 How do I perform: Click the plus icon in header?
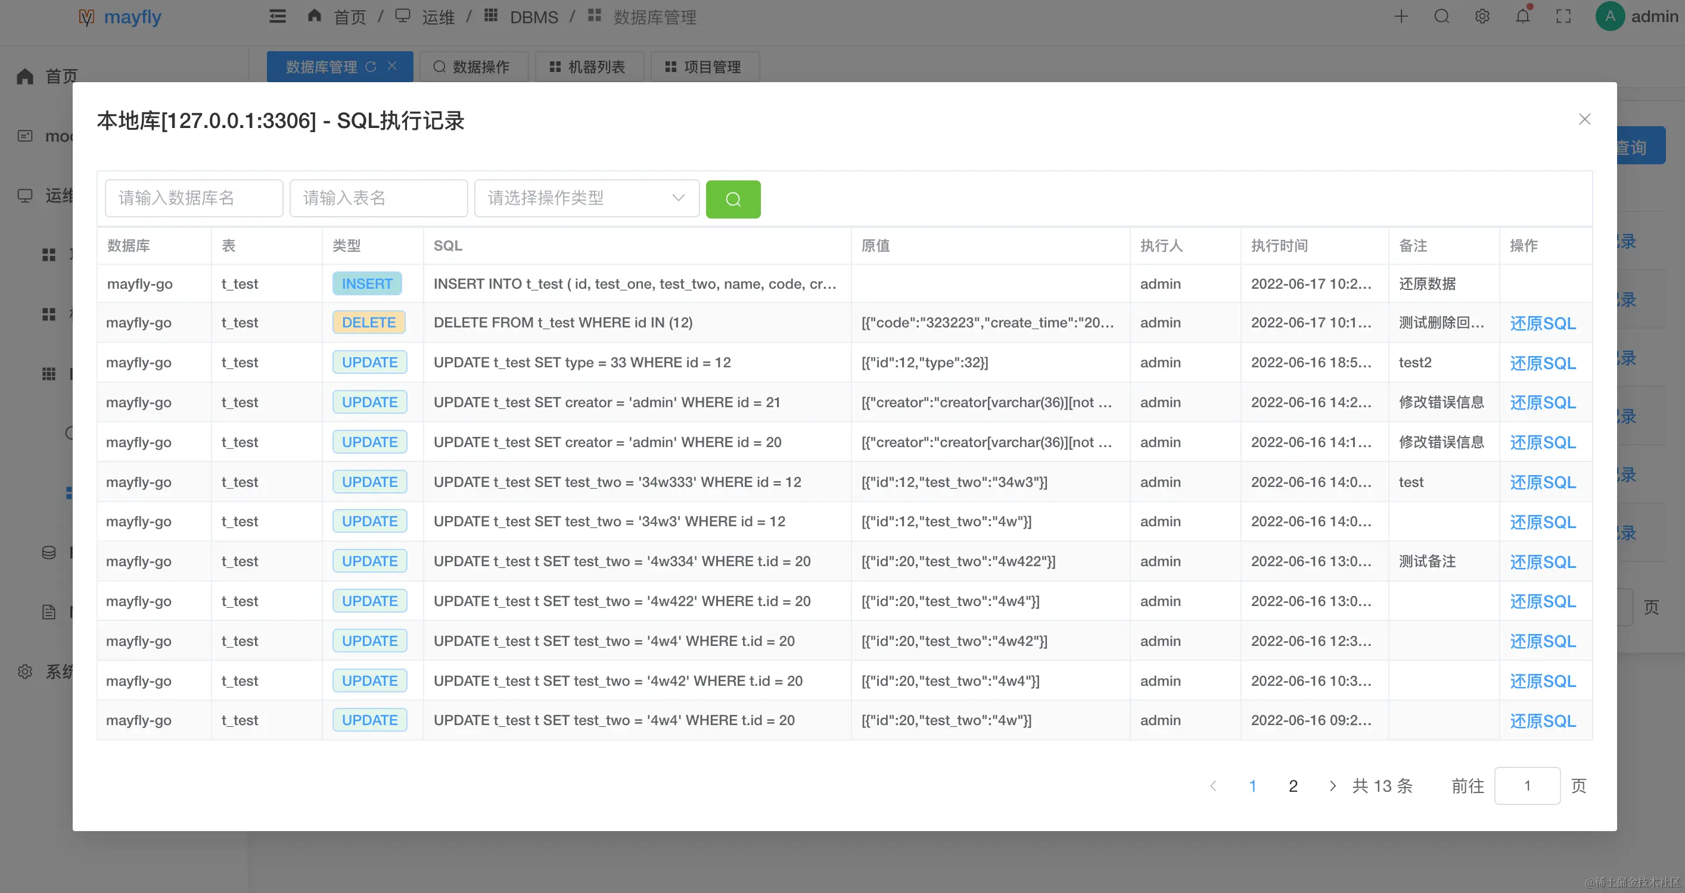(1401, 16)
